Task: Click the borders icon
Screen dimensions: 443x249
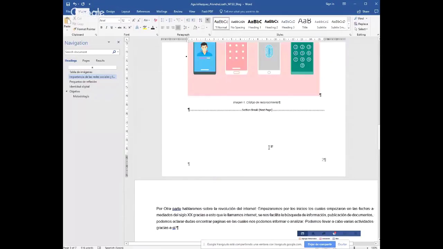Action: (x=203, y=27)
